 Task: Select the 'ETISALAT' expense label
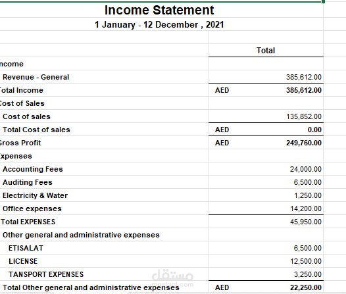(x=26, y=248)
